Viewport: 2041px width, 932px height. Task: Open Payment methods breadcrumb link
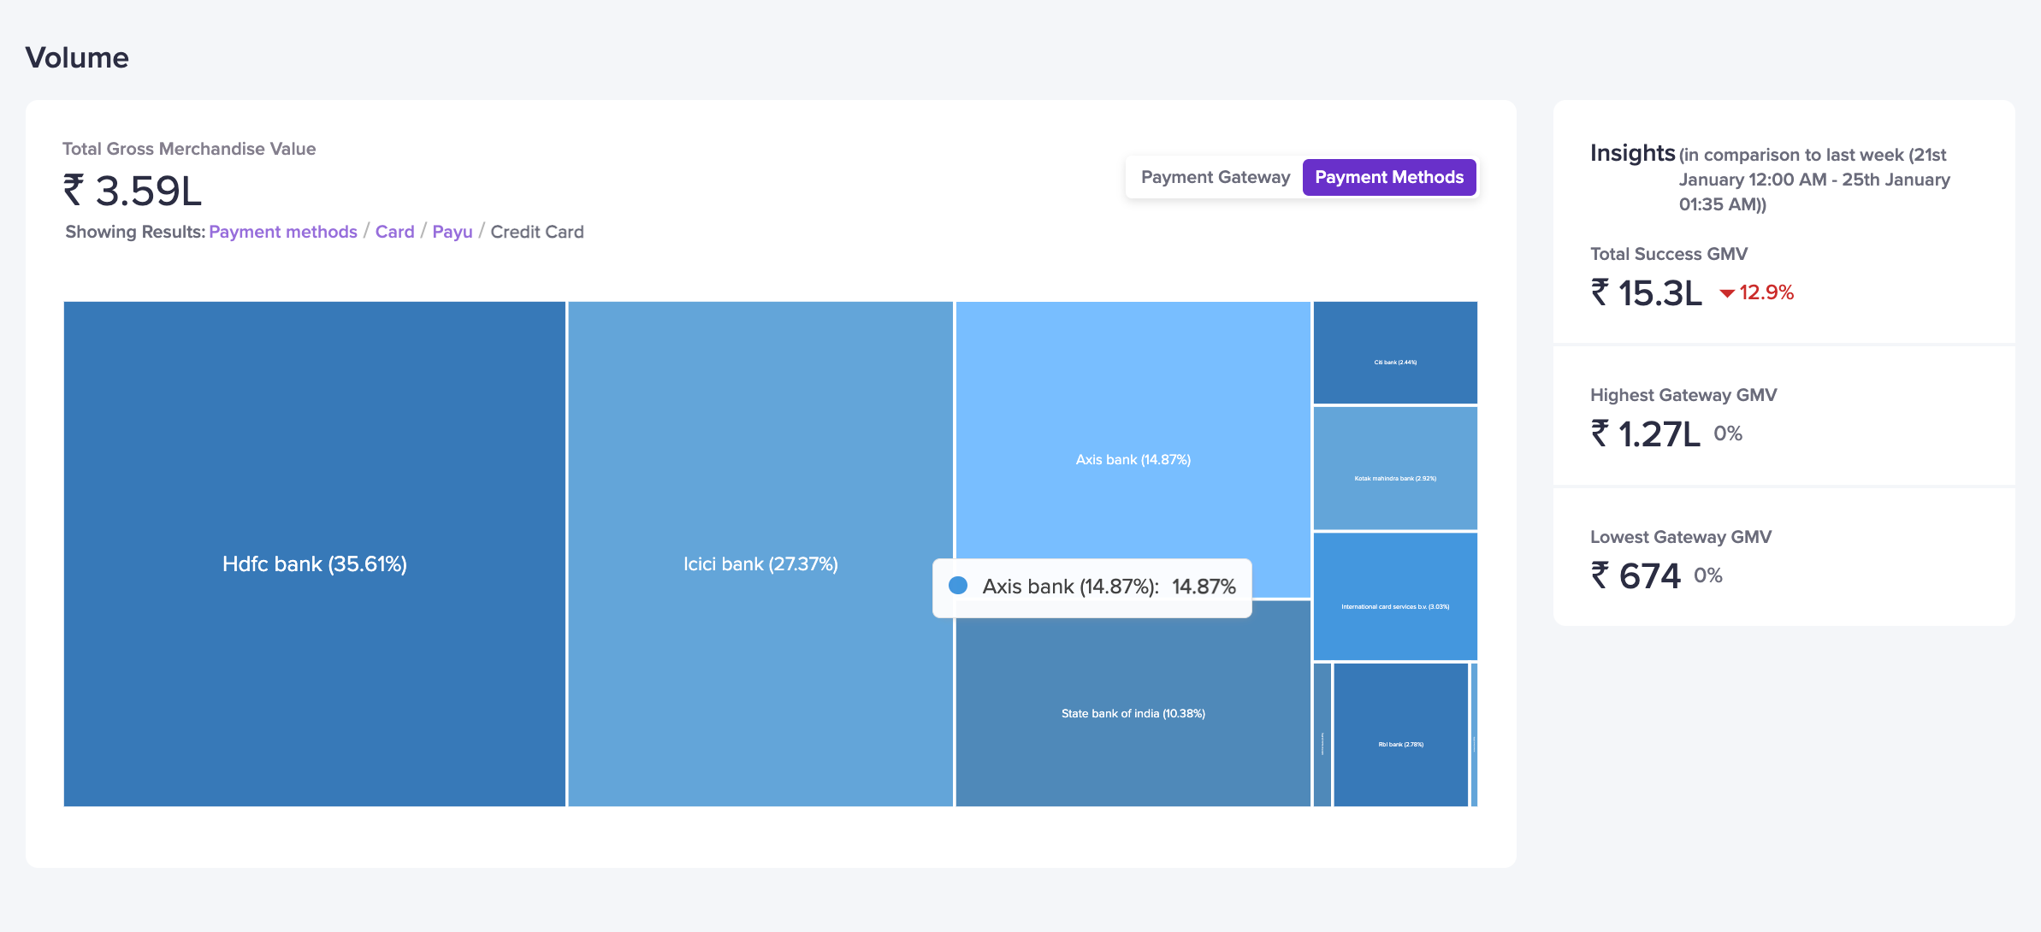pyautogui.click(x=282, y=232)
